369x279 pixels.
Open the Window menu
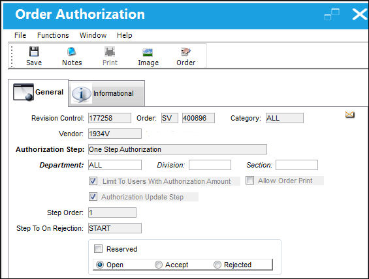pos(93,35)
